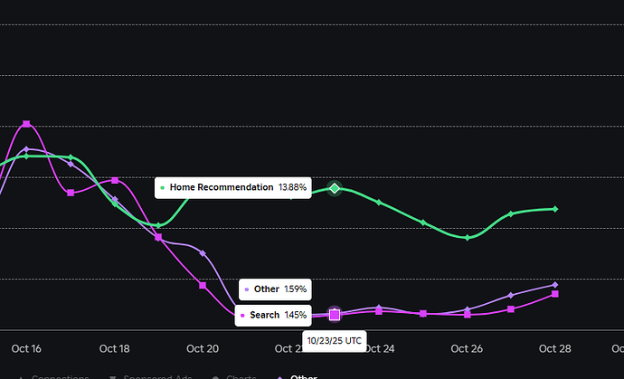Screen dimensions: 624x379
Task: Click the 10/23/25 UTC date tooltip
Action: click(335, 341)
